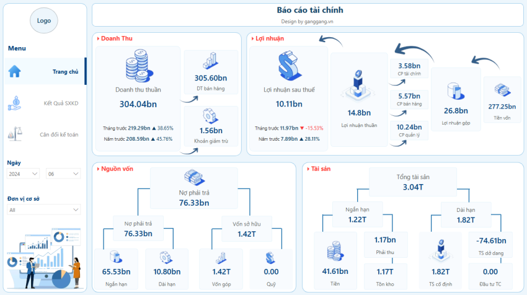Click the Lợi nhuận thuần value 14.8bn
This screenshot has height=295, width=527.
359,113
